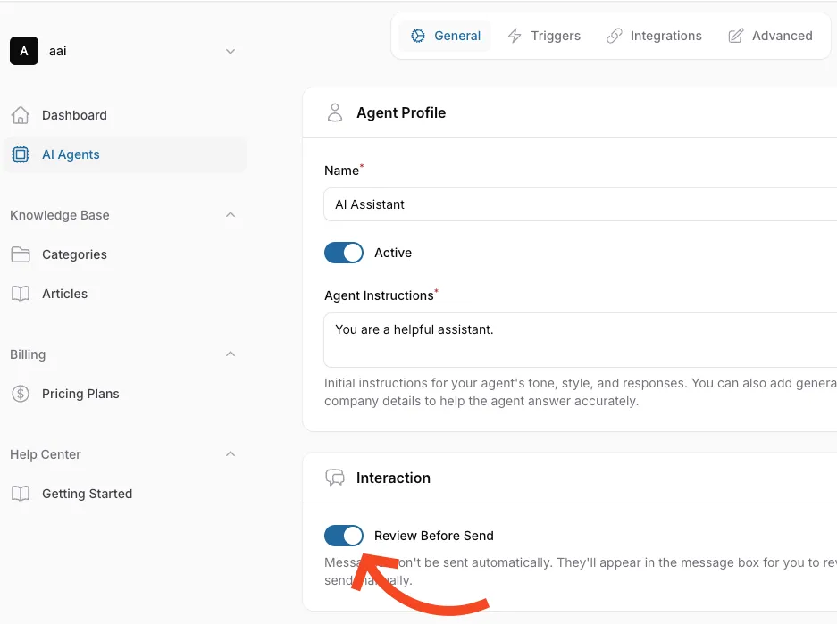The height and width of the screenshot is (624, 837).
Task: Collapse the Billing section
Action: click(230, 354)
